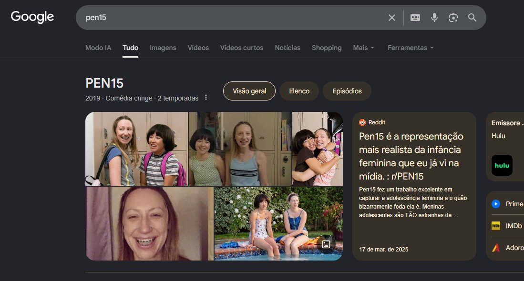
Task: Clear the search box with the X icon
Action: coord(391,18)
